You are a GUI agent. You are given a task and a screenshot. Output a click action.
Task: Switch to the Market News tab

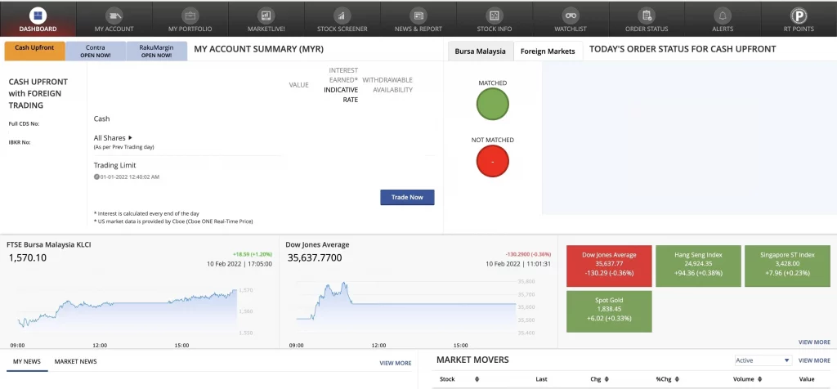(75, 361)
